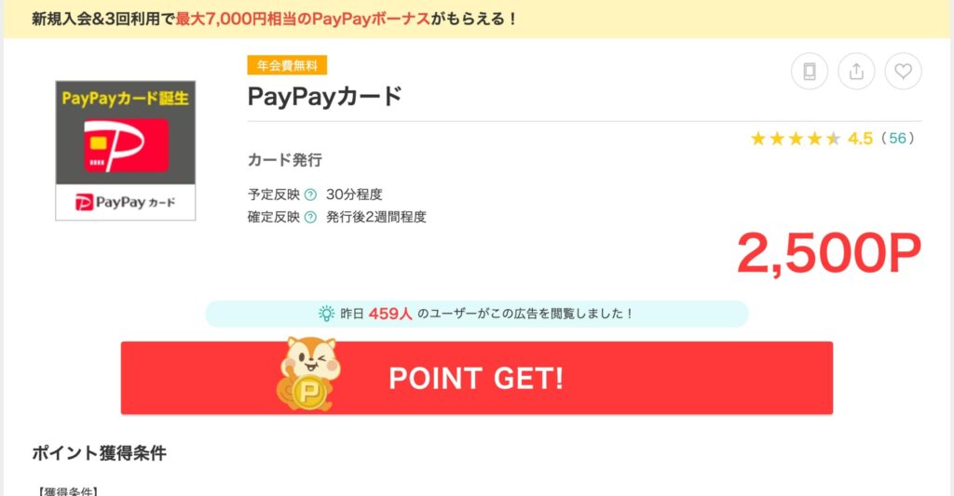
Task: Open the 56 reviews count link
Action: coord(897,139)
